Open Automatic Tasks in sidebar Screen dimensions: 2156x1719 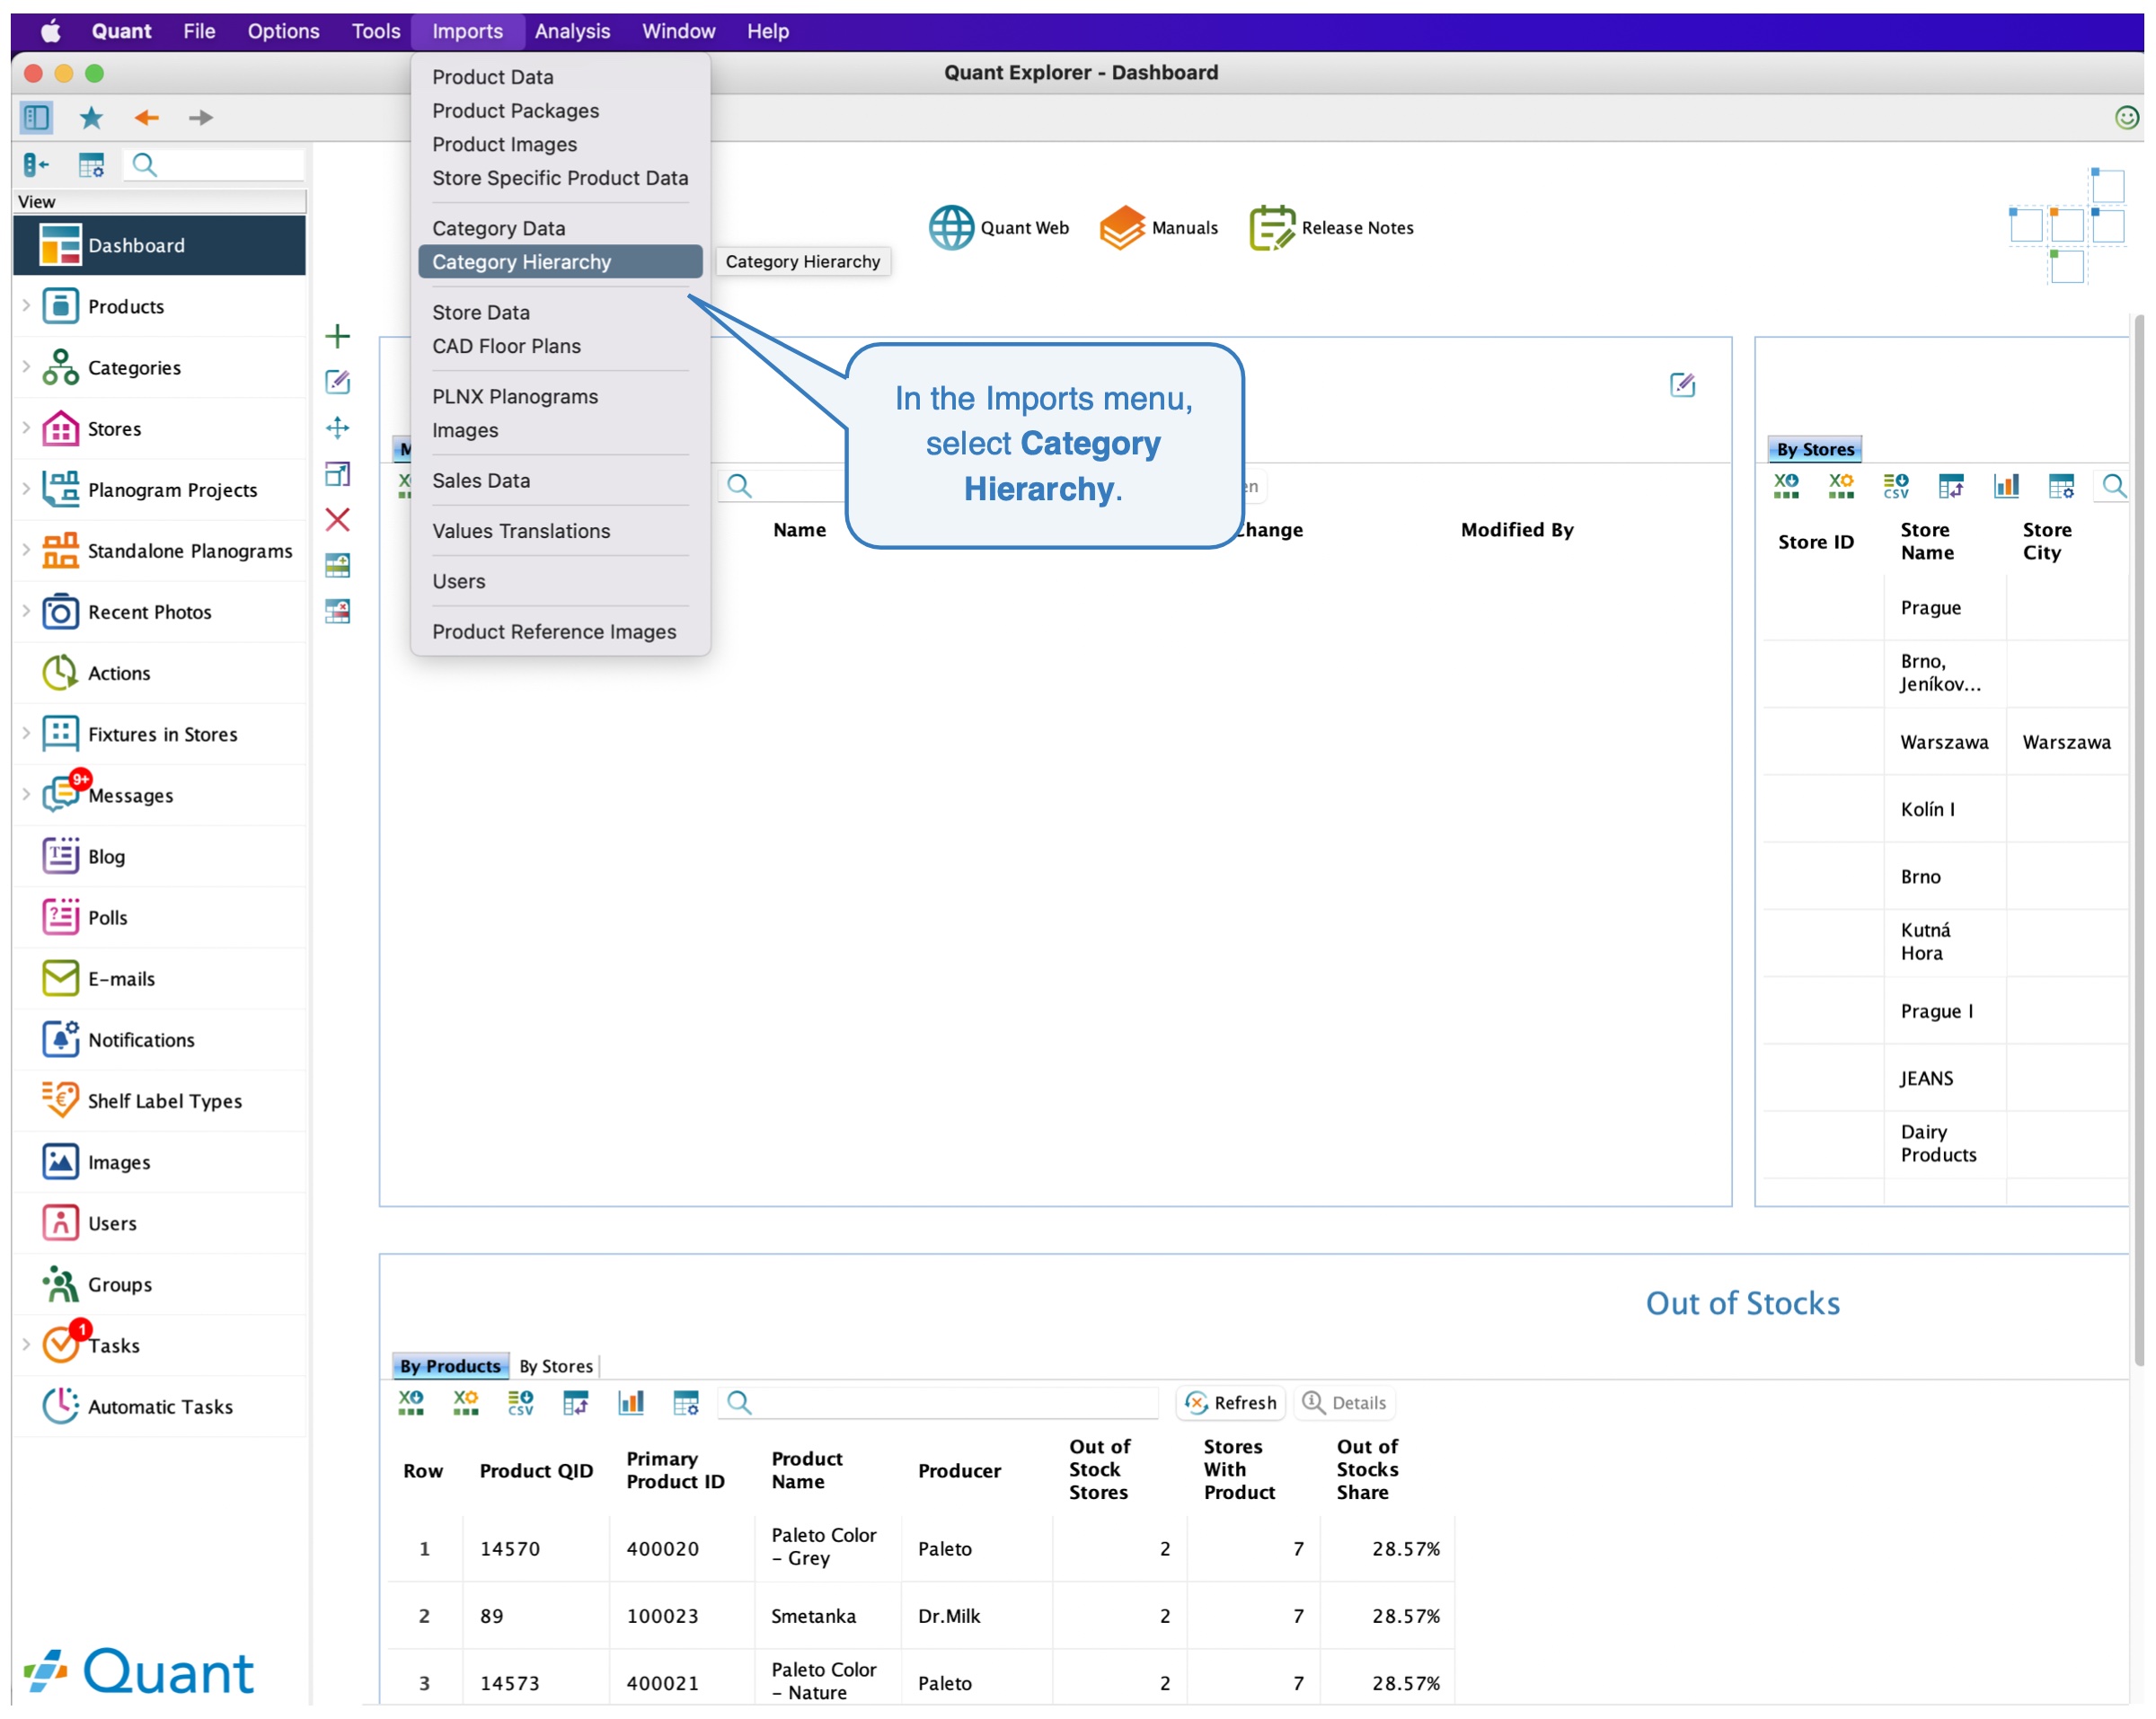coord(160,1406)
